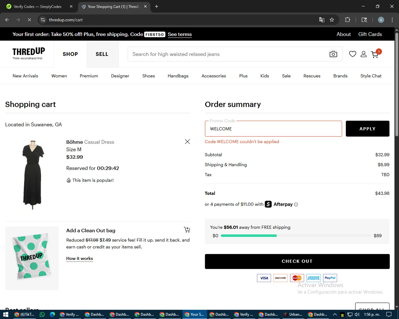Screen dimensions: 399x319
Task: Open the Designer category
Action: [120, 76]
